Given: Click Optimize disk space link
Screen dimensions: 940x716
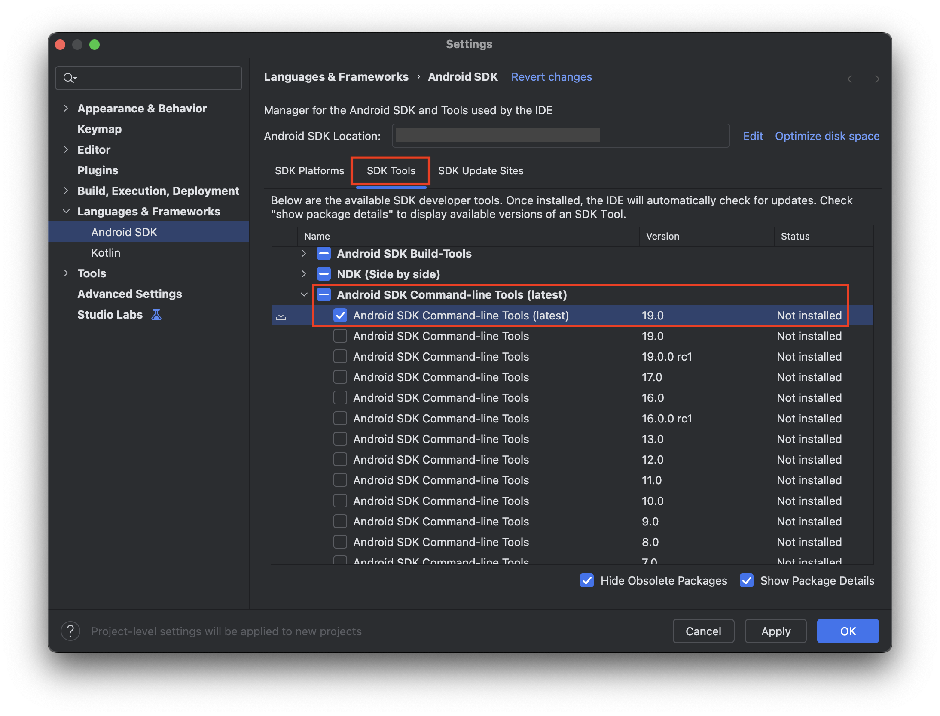Looking at the screenshot, I should tap(827, 136).
